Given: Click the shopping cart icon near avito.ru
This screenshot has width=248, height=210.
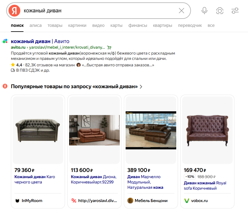Looking at the screenshot, I should tap(109, 47).
